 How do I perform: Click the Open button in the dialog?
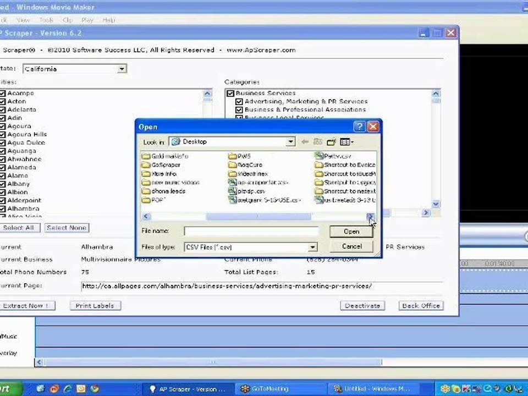(351, 232)
